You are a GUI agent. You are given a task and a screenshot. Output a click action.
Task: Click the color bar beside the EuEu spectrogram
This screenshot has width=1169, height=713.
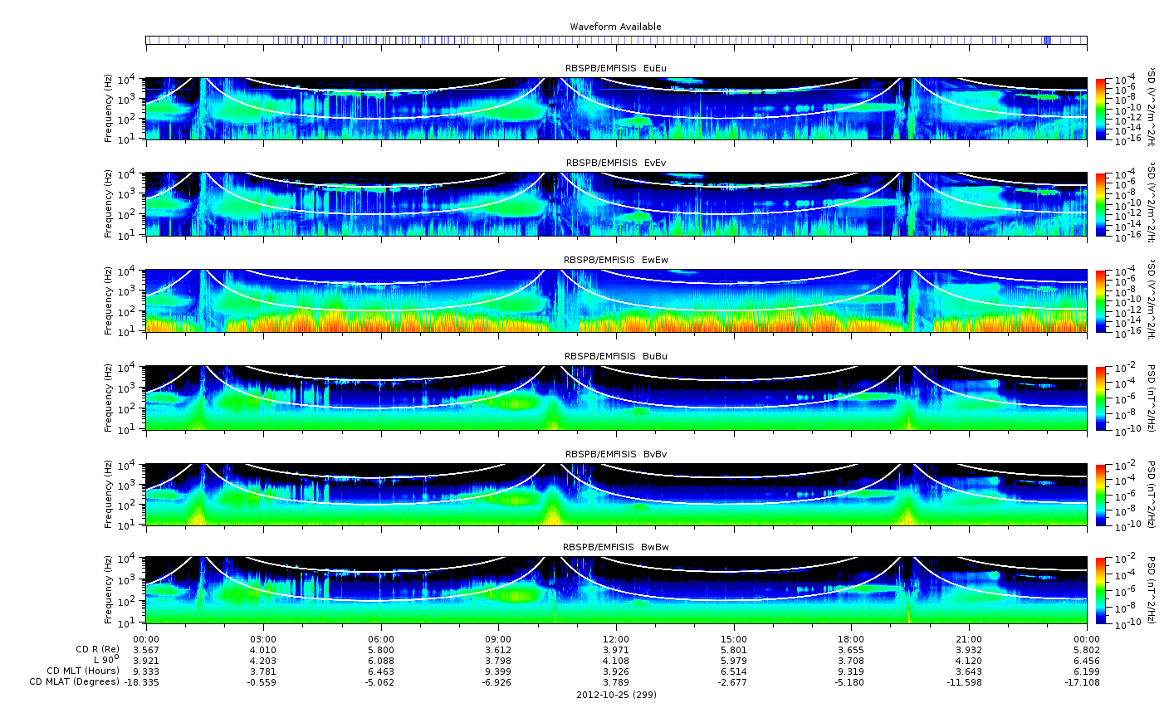(x=1101, y=109)
